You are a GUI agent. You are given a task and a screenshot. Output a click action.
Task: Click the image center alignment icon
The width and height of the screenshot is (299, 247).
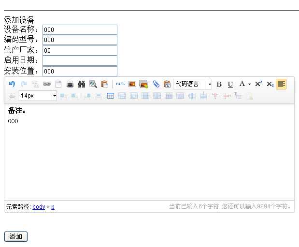pos(99,96)
